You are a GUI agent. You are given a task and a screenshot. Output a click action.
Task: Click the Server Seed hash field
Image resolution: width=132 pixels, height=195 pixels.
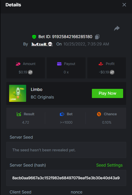(x=66, y=178)
